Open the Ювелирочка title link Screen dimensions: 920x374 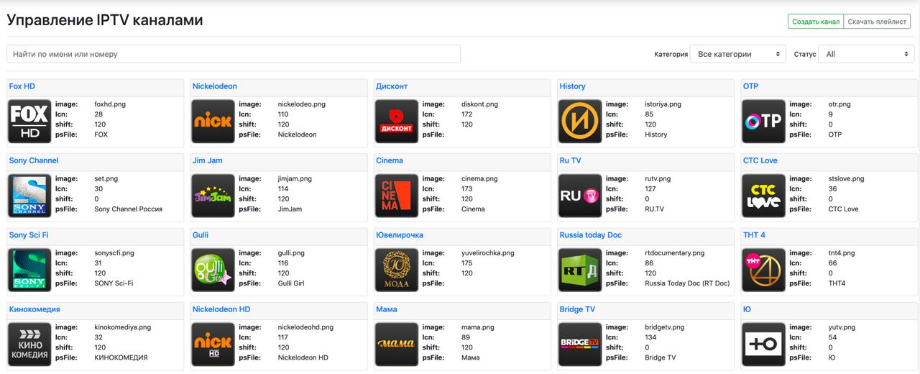coord(400,235)
